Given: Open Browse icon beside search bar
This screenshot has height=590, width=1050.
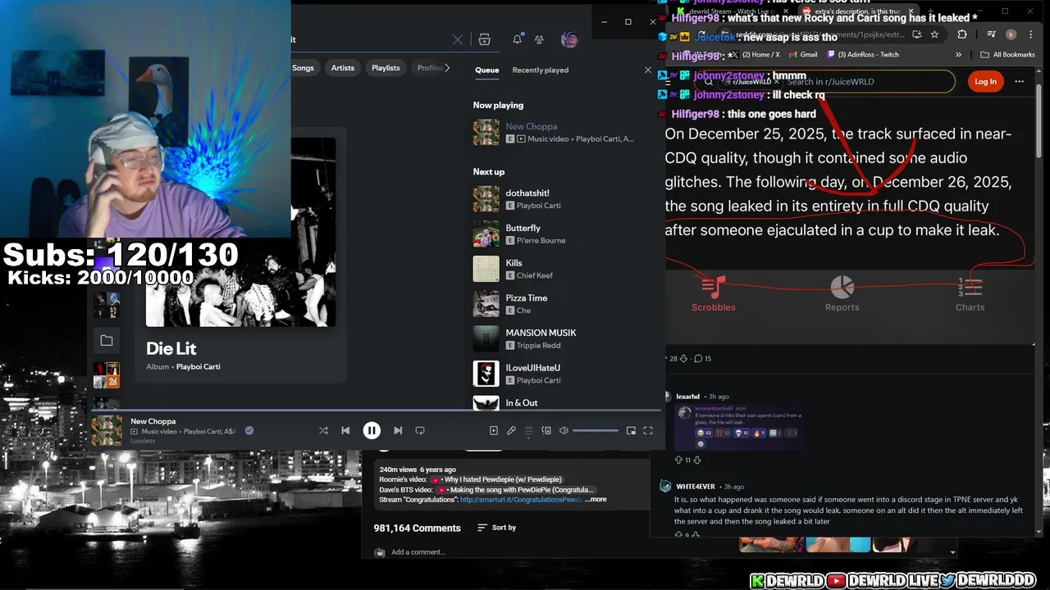Looking at the screenshot, I should (x=485, y=39).
